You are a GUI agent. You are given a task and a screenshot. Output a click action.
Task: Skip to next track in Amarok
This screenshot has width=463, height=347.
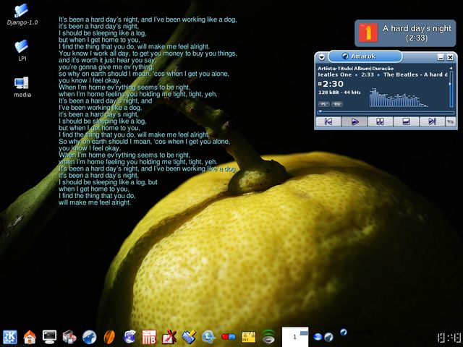coord(433,121)
